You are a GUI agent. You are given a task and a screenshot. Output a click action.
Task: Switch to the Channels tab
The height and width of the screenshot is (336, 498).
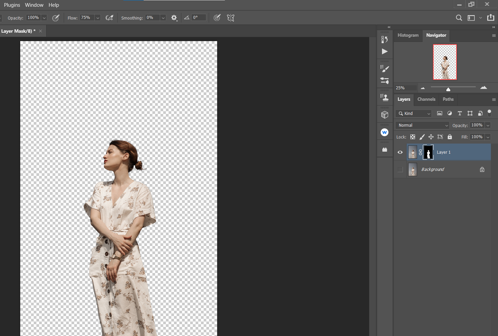point(426,99)
